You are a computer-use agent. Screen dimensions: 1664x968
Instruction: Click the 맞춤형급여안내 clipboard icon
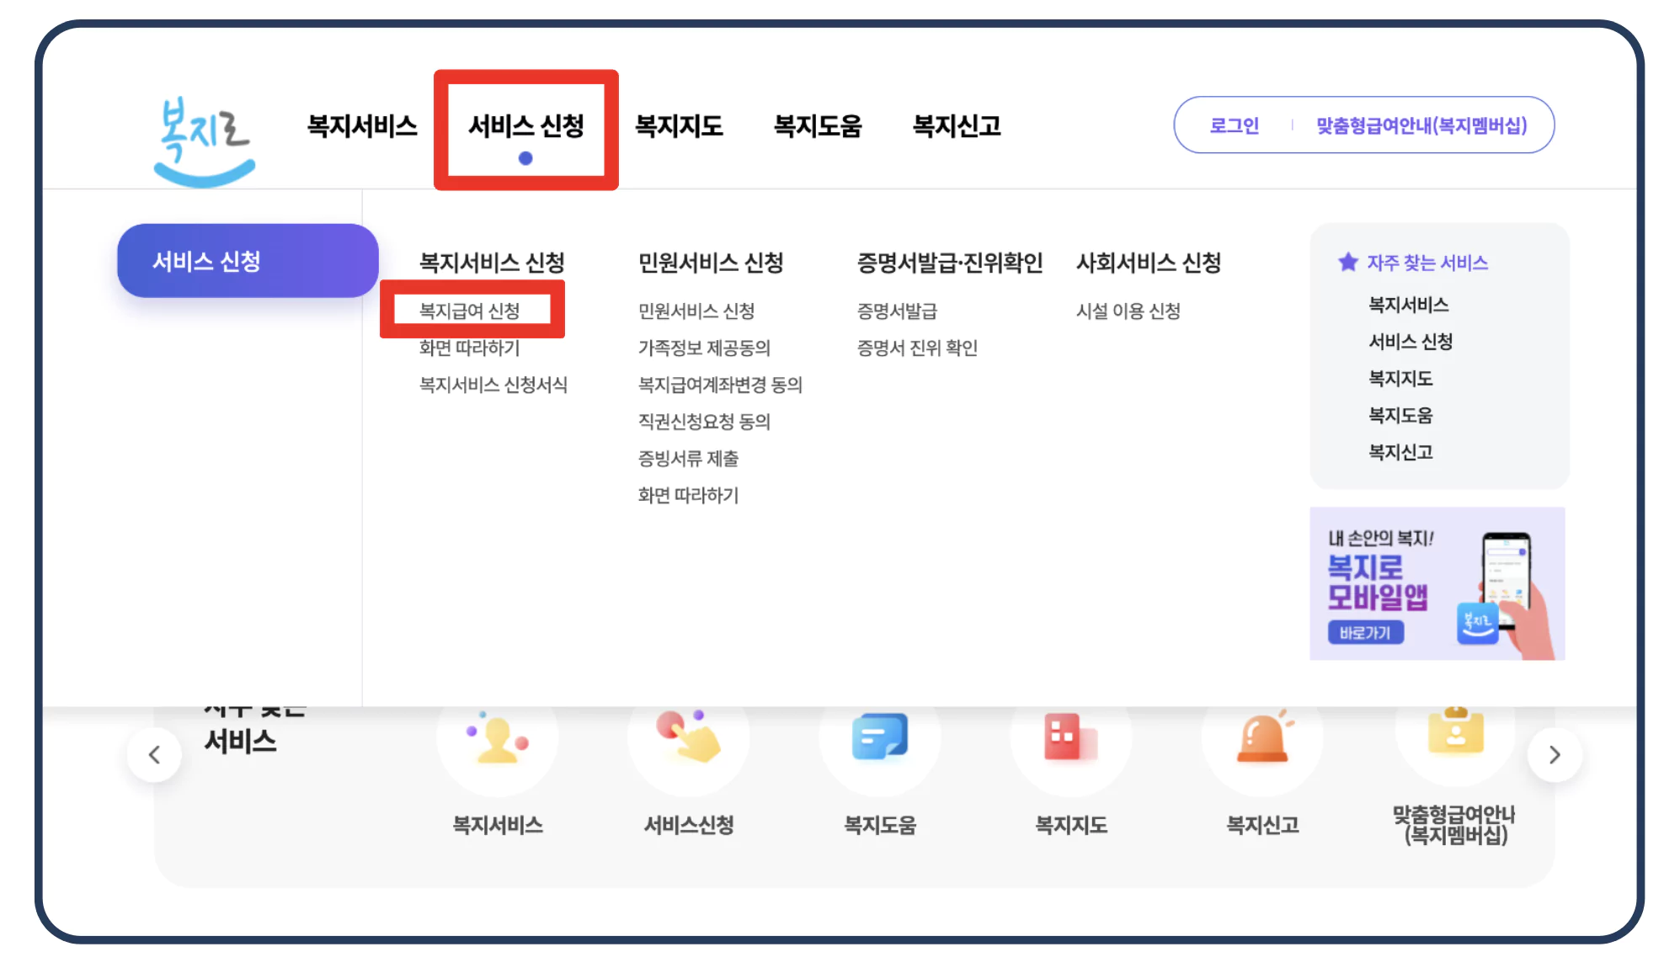[1456, 731]
